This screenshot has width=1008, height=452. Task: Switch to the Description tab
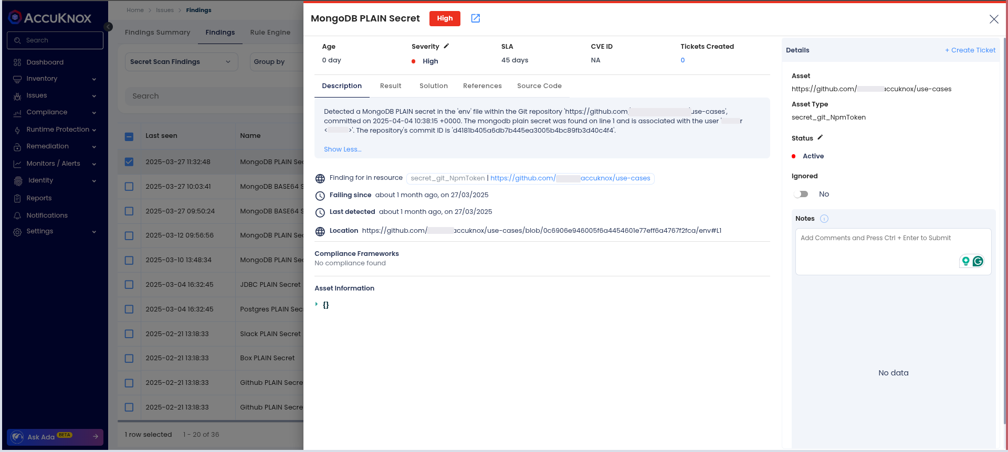click(342, 86)
